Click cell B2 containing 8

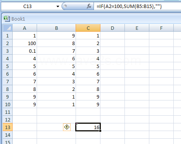pos(57,43)
